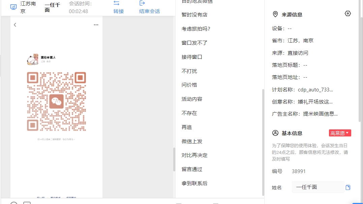Screen dimensions: 363x204
Task: Click the location pin icon beside 来源信息
Action: [x=275, y=14]
